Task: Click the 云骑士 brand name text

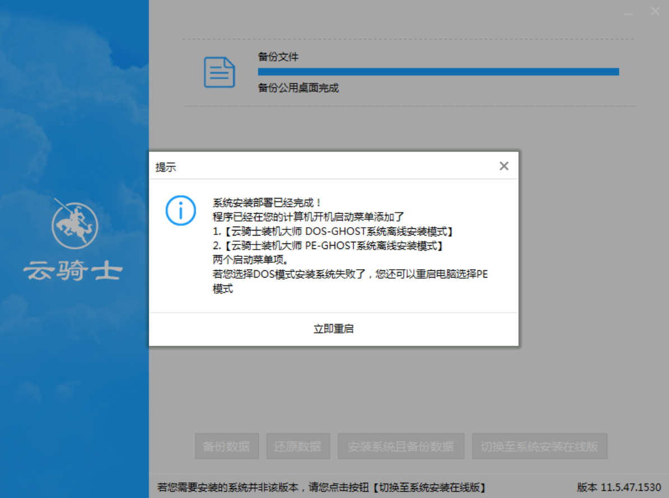Action: point(73,270)
